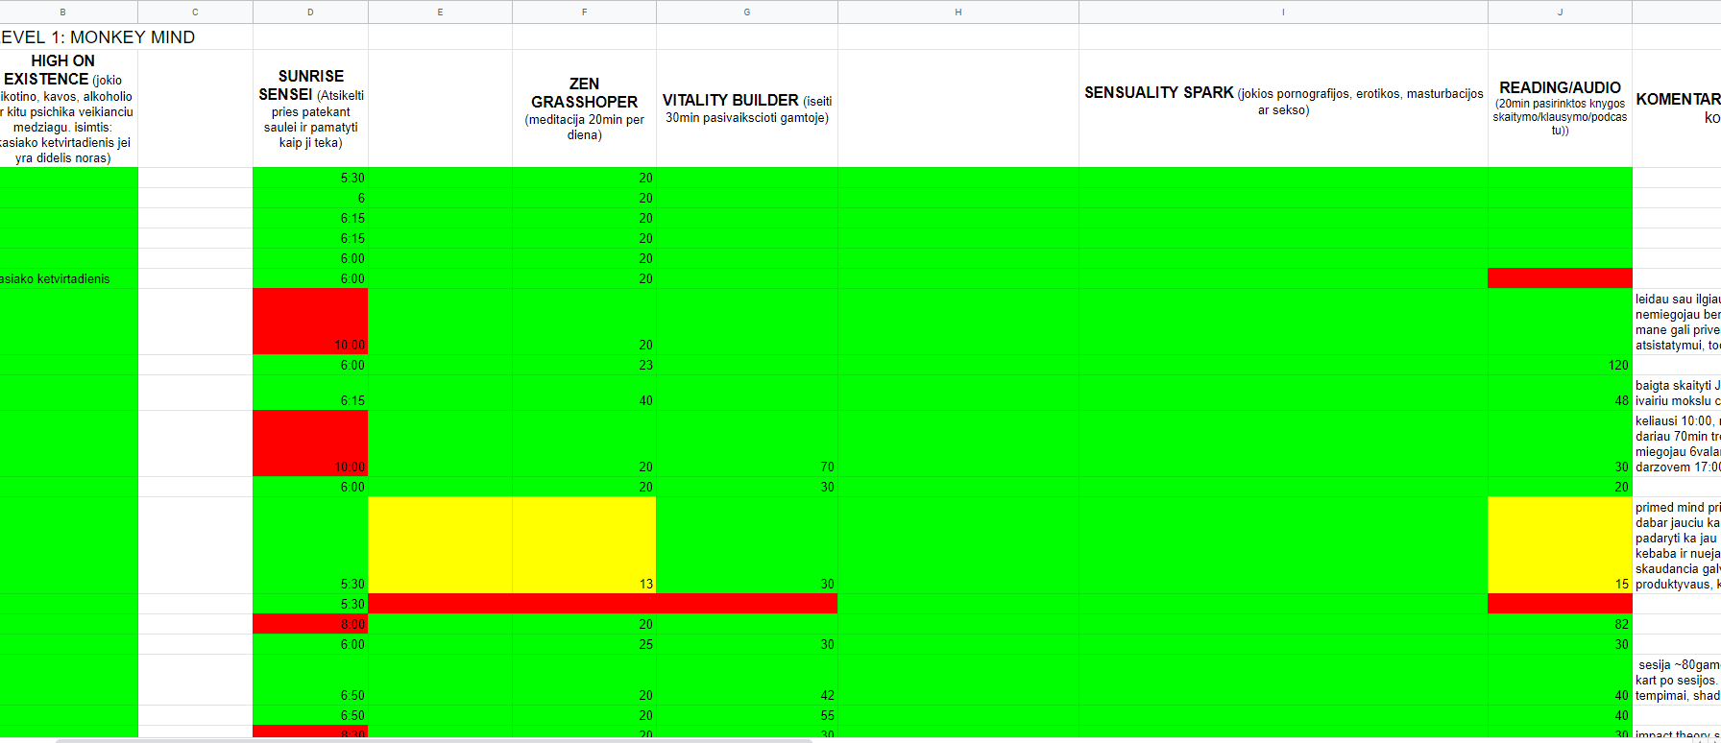Click the vitality cell showing 70
Viewport: 1721px width, 743px height.
747,443
